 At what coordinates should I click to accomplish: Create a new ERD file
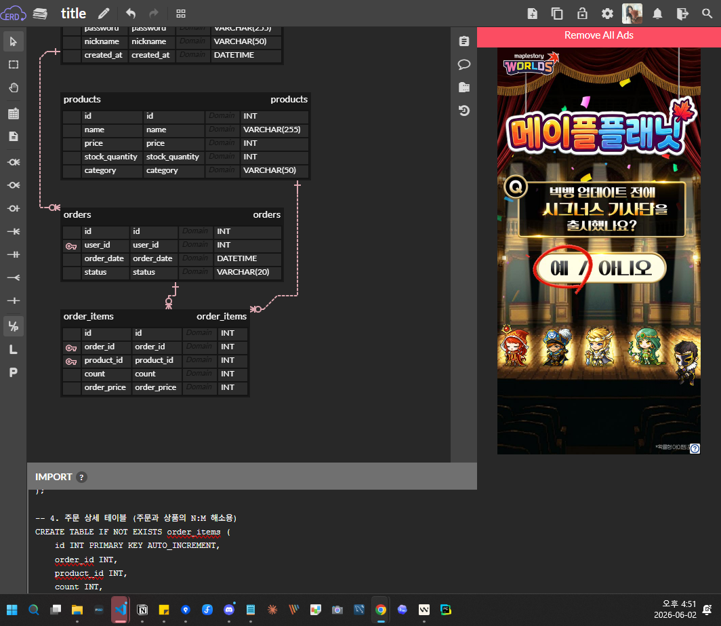pos(532,14)
